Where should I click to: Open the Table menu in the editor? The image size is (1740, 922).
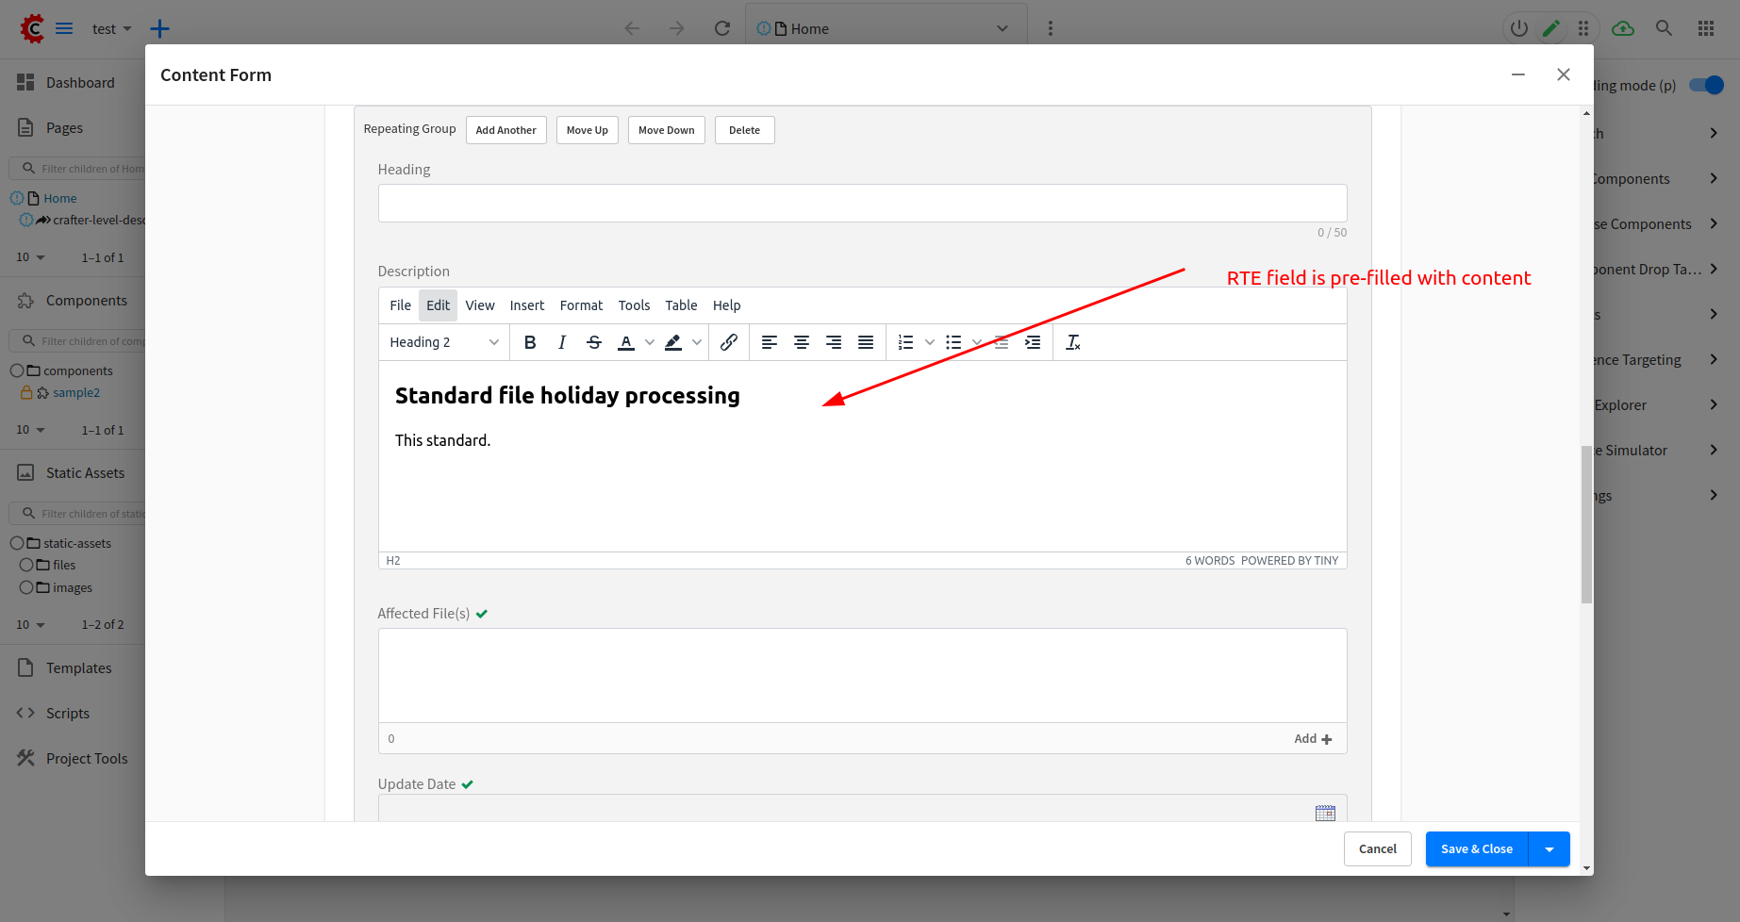(681, 305)
